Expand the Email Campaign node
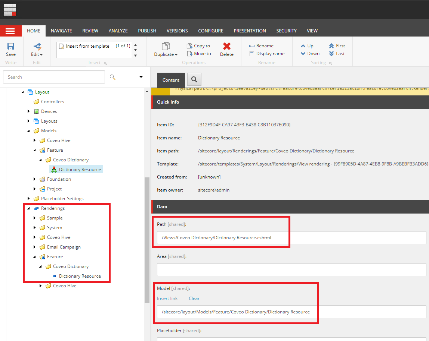 (x=34, y=247)
